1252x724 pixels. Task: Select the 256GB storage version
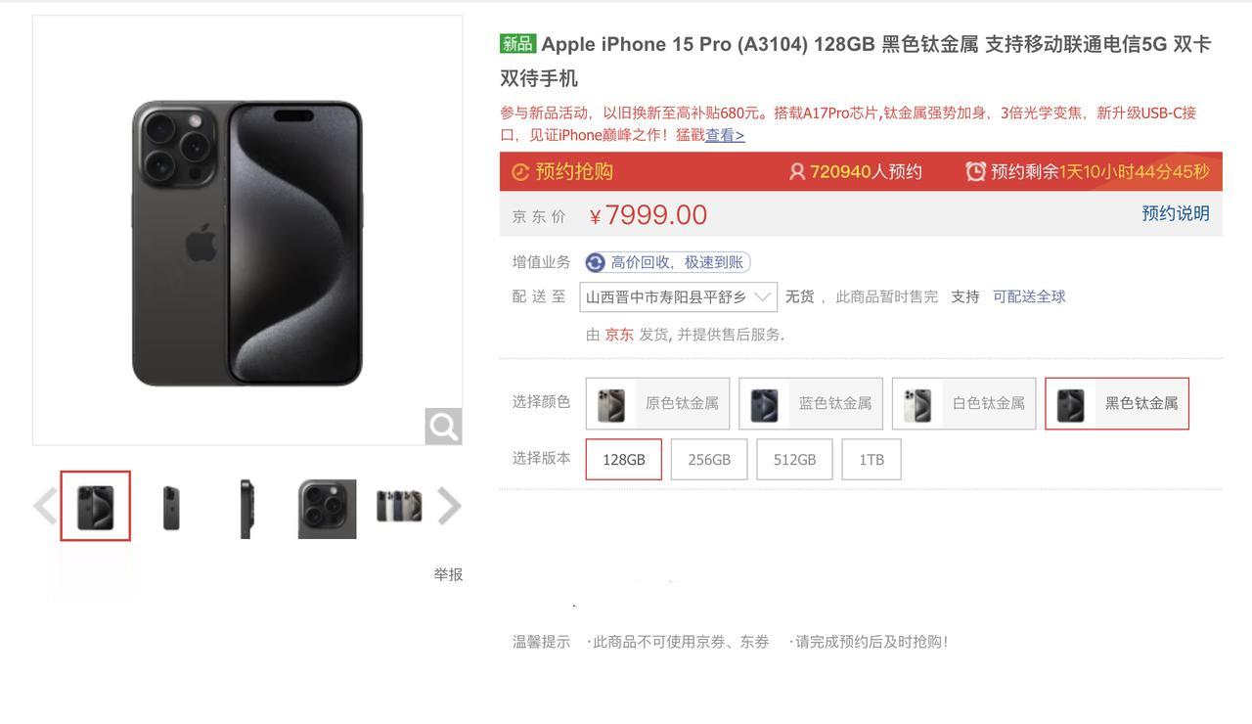709,459
